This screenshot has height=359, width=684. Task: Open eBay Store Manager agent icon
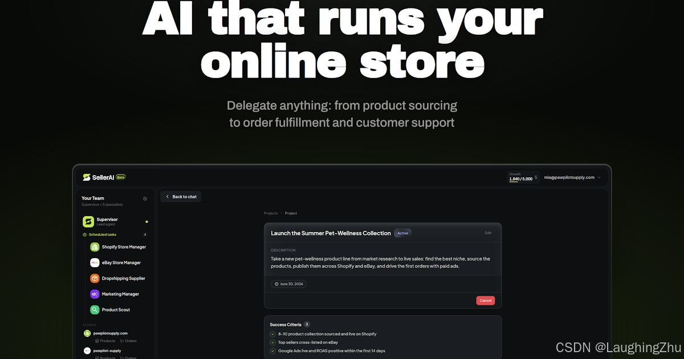(x=95, y=263)
